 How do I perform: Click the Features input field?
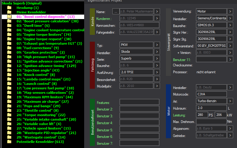pyautogui.click(x=139, y=102)
